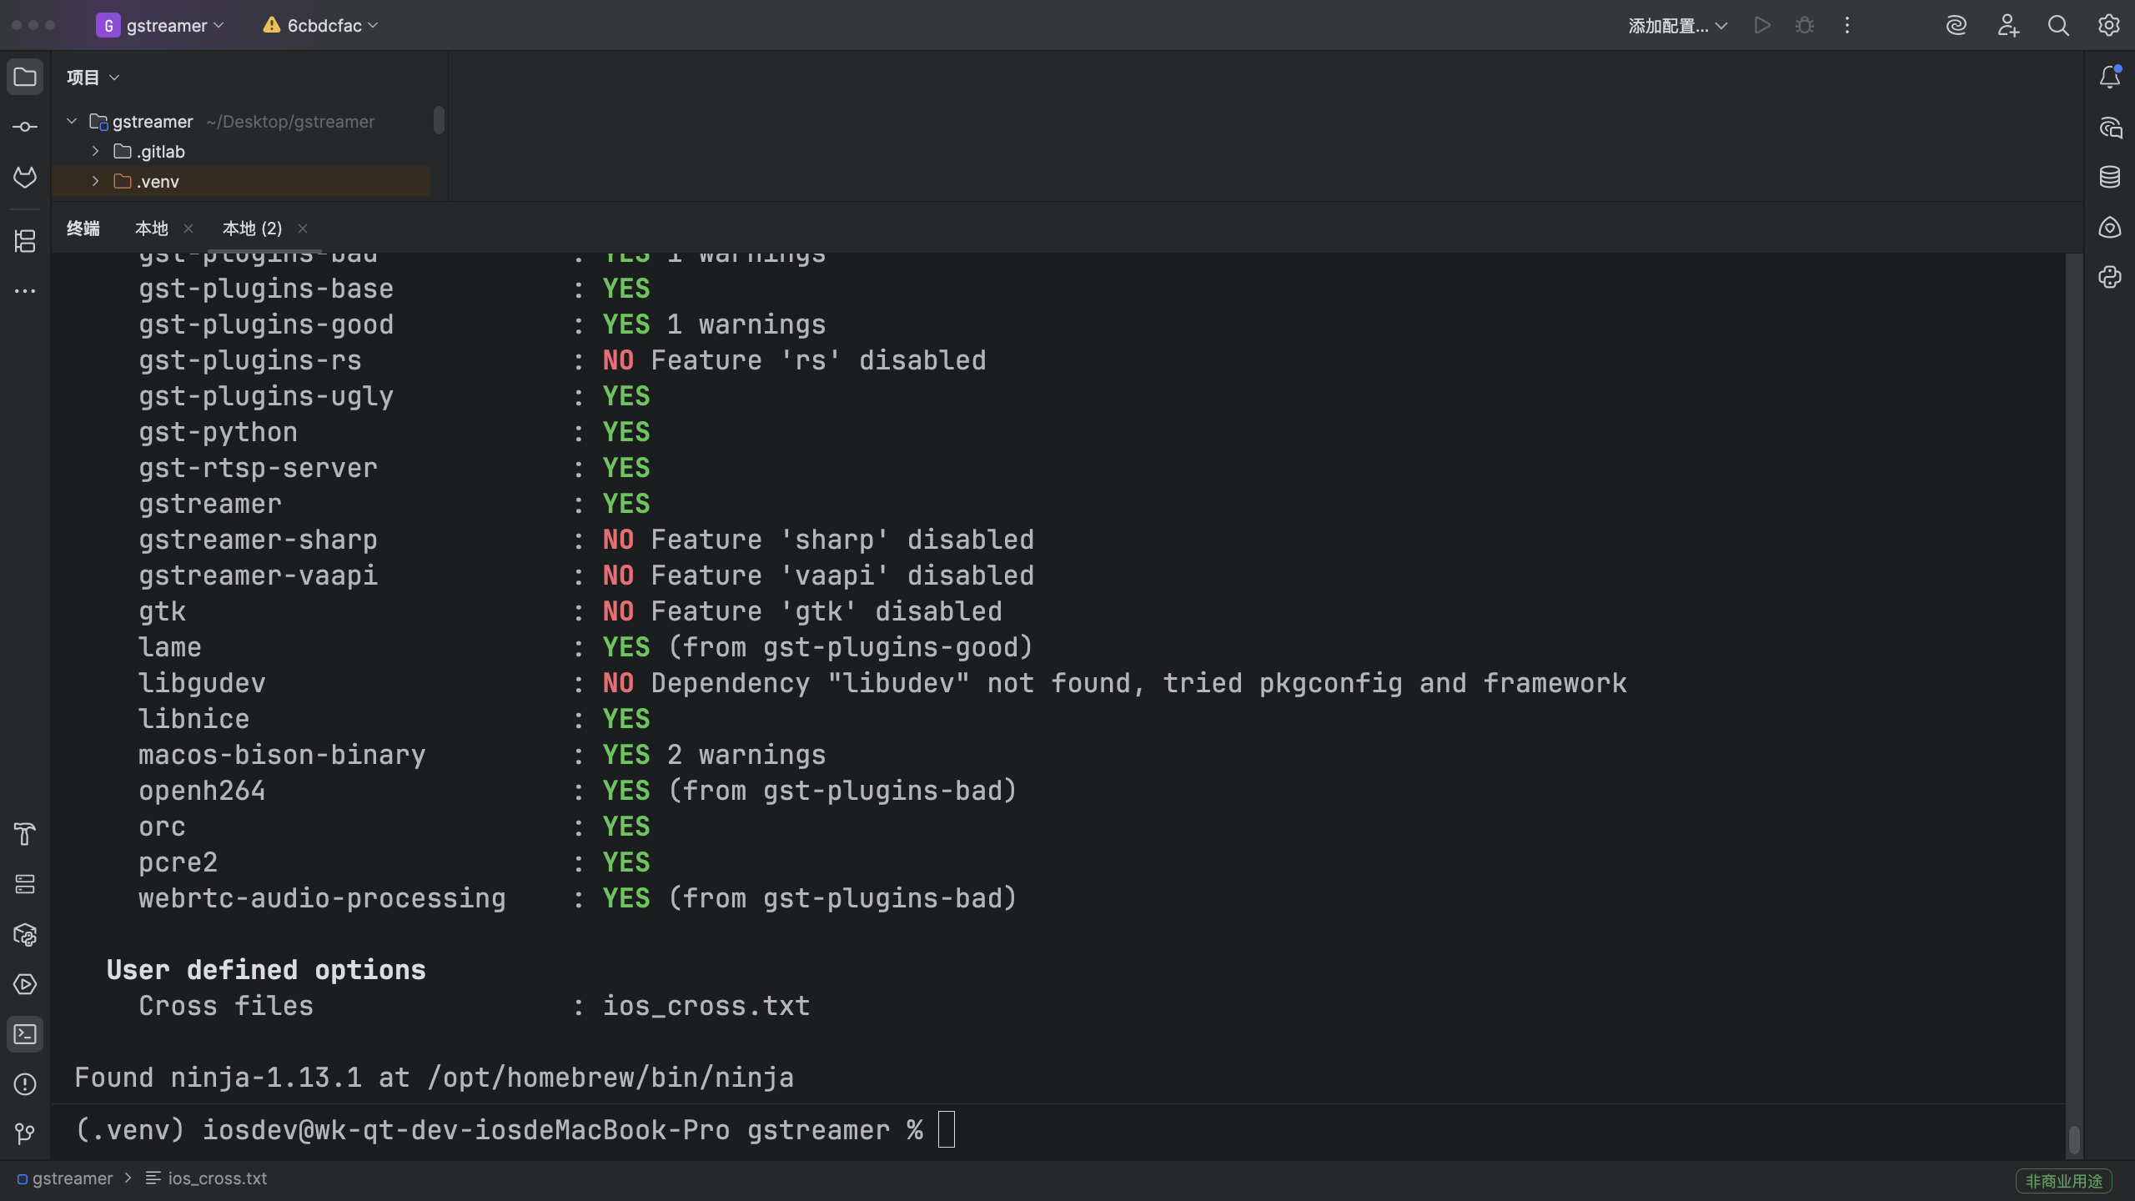Switch to the 本地 terminal tab
This screenshot has width=2135, height=1201.
[x=152, y=229]
